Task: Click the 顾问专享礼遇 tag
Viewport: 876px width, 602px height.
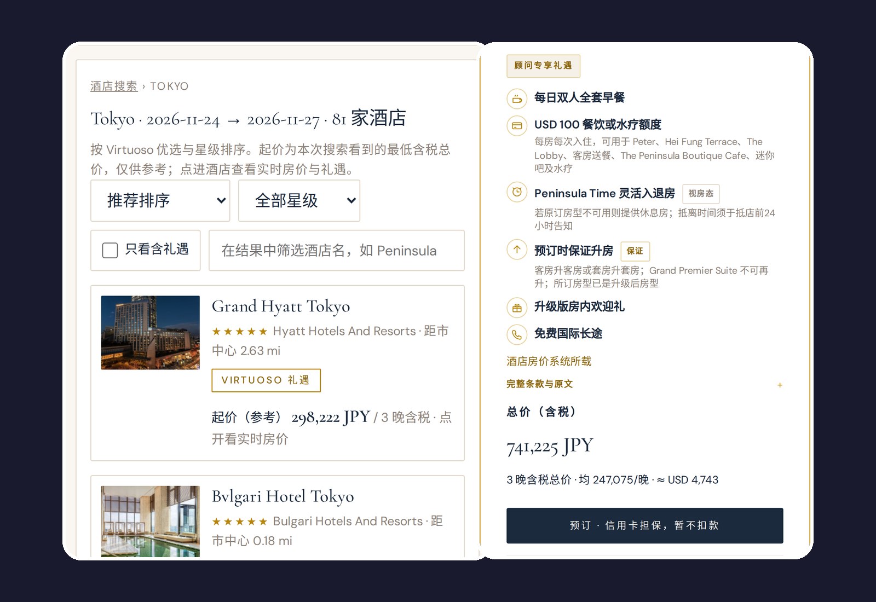Action: (543, 66)
